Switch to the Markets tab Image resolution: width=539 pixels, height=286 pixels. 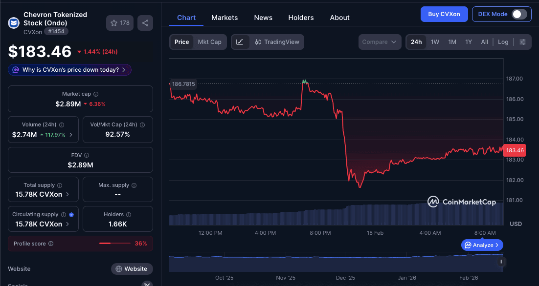coord(225,18)
